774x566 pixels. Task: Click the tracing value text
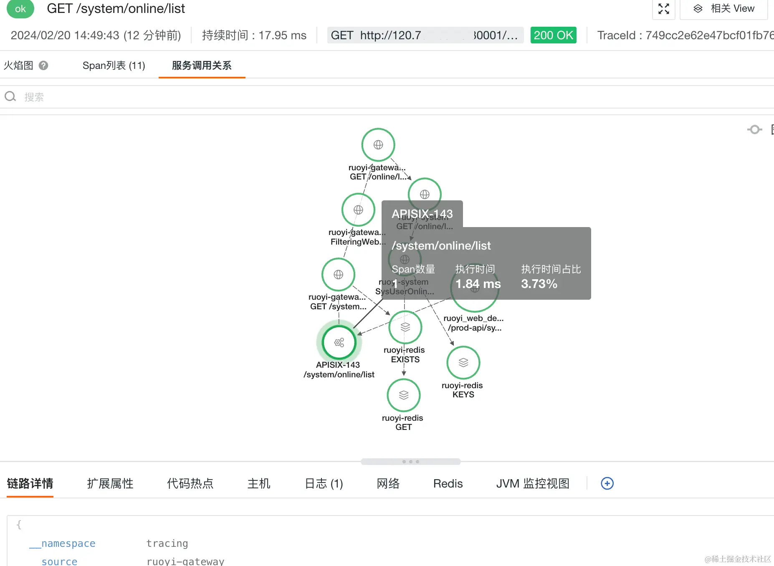pyautogui.click(x=167, y=543)
